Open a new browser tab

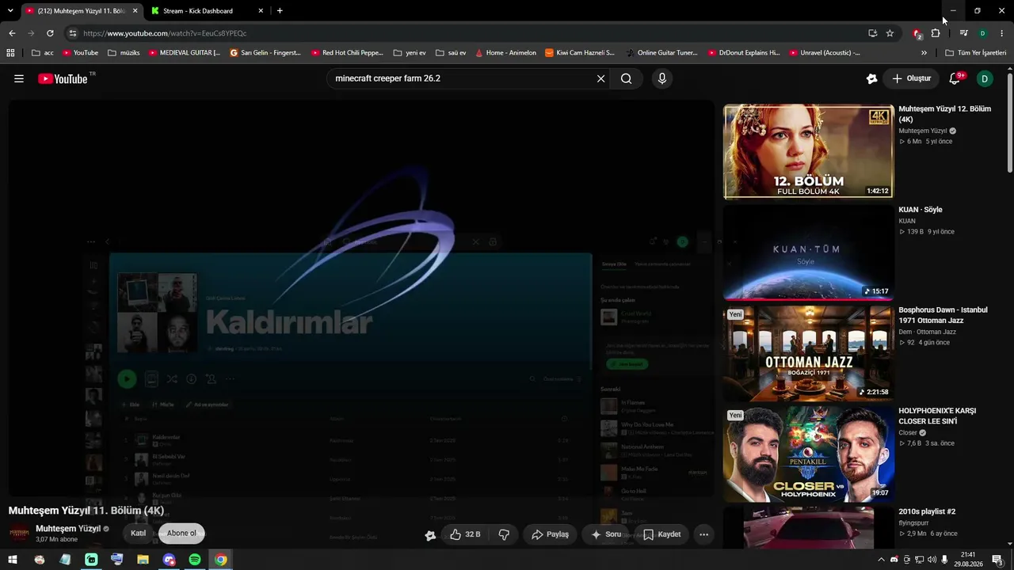pos(280,11)
